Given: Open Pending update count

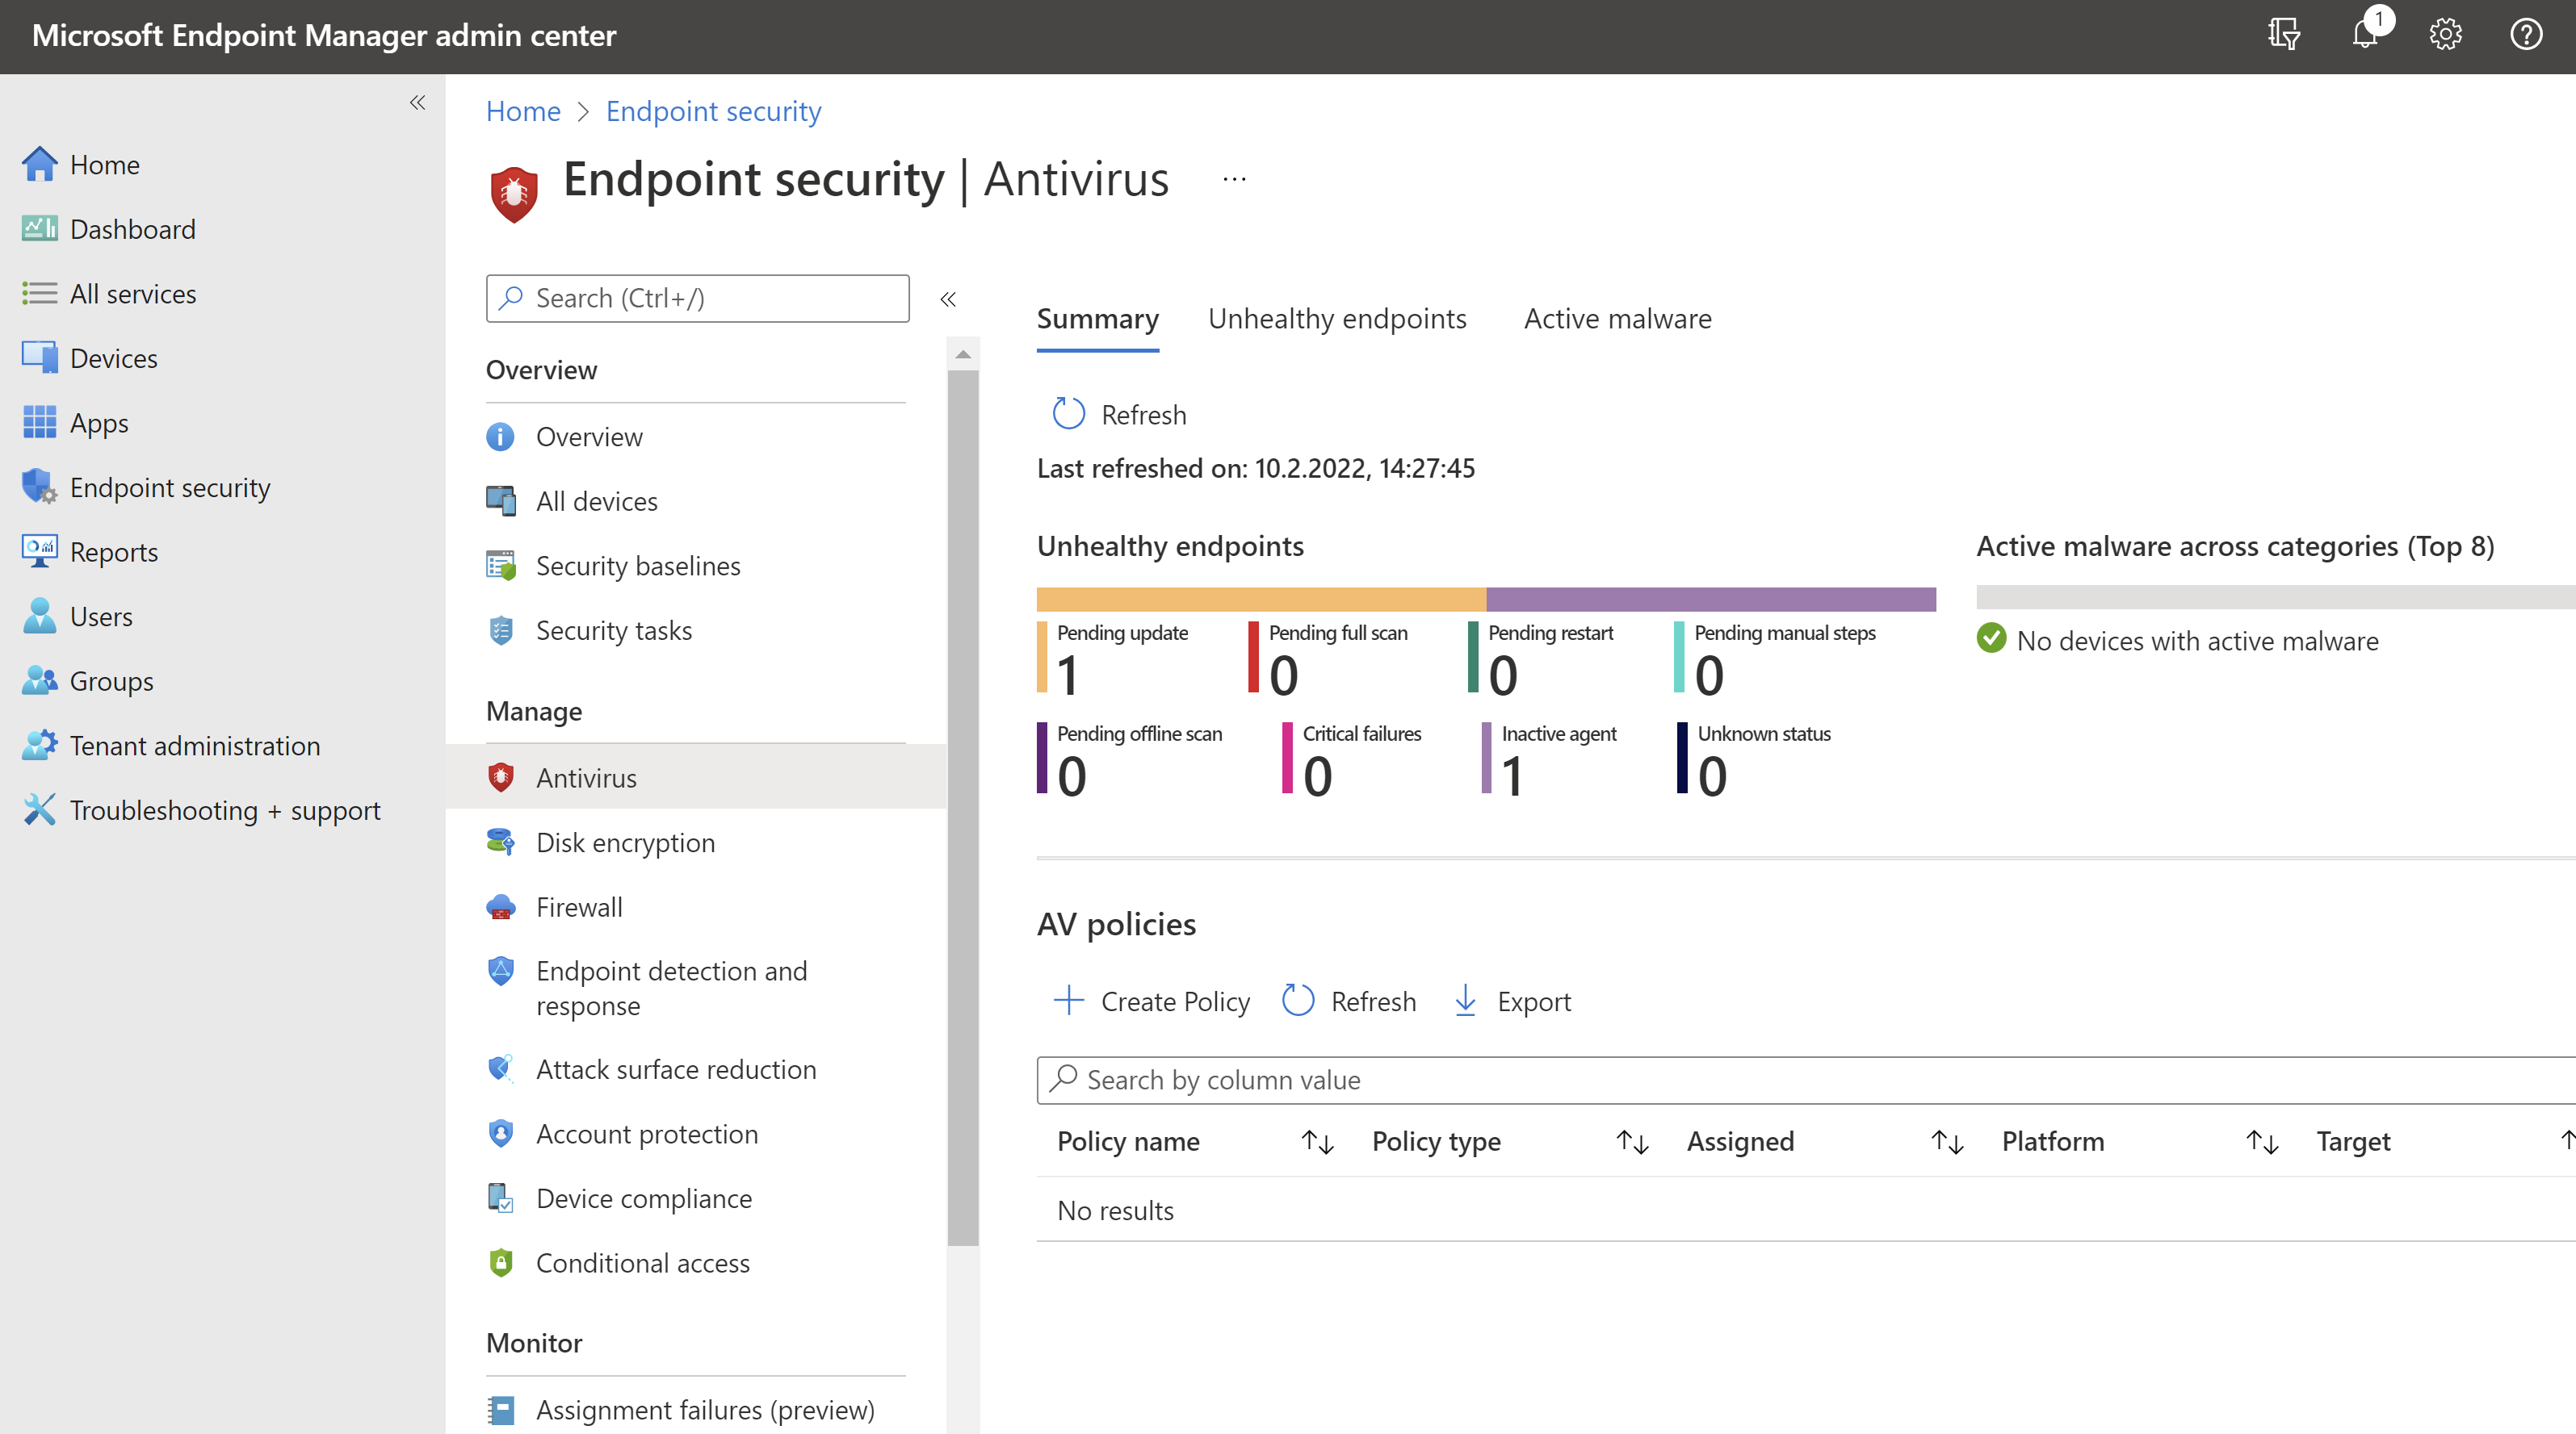Looking at the screenshot, I should click(1114, 658).
